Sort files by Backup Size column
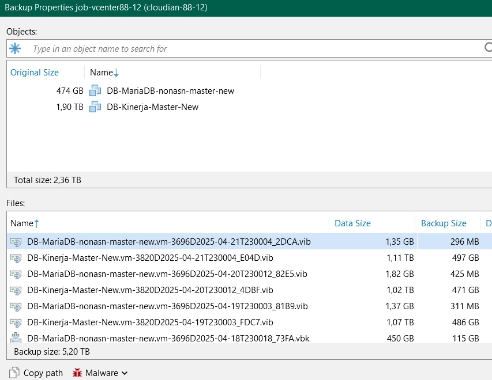Screen dimensions: 492x380 point(444,223)
